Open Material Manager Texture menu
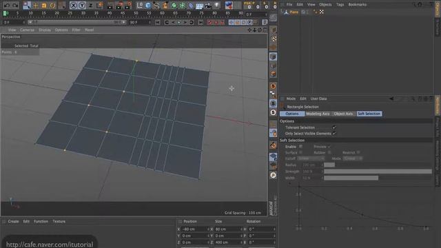This screenshot has width=441, height=248. pyautogui.click(x=59, y=221)
